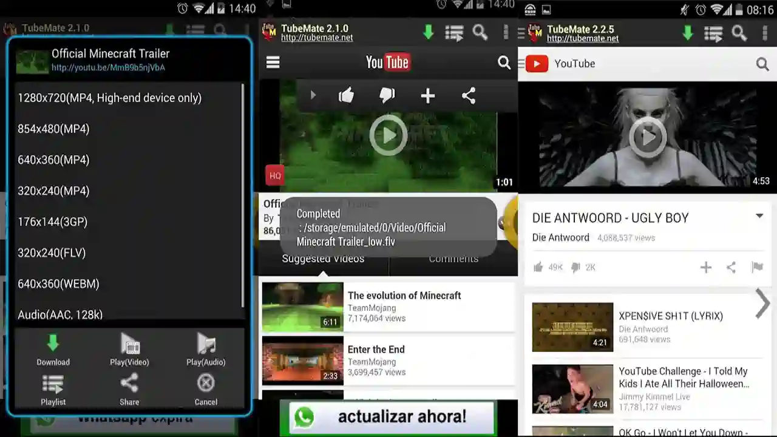Open YouTube hamburger menu in middle screen

pyautogui.click(x=273, y=63)
